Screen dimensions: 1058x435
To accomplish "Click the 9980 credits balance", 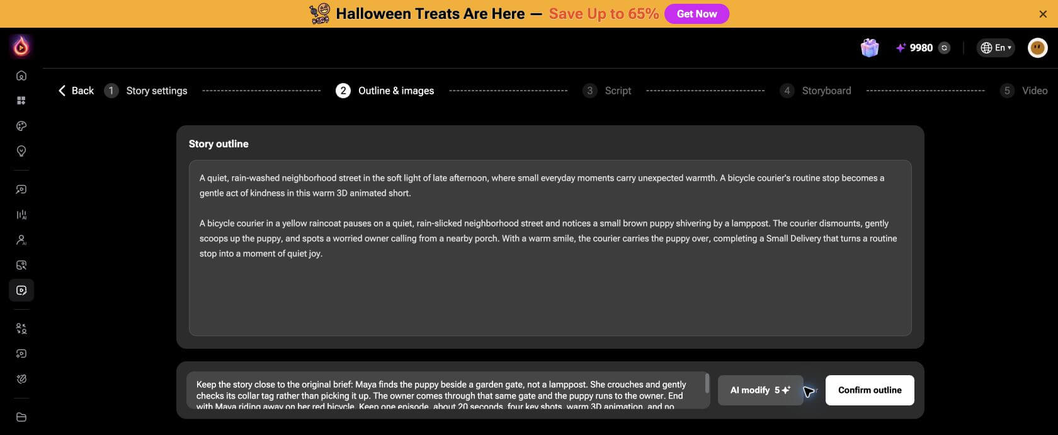I will [921, 48].
